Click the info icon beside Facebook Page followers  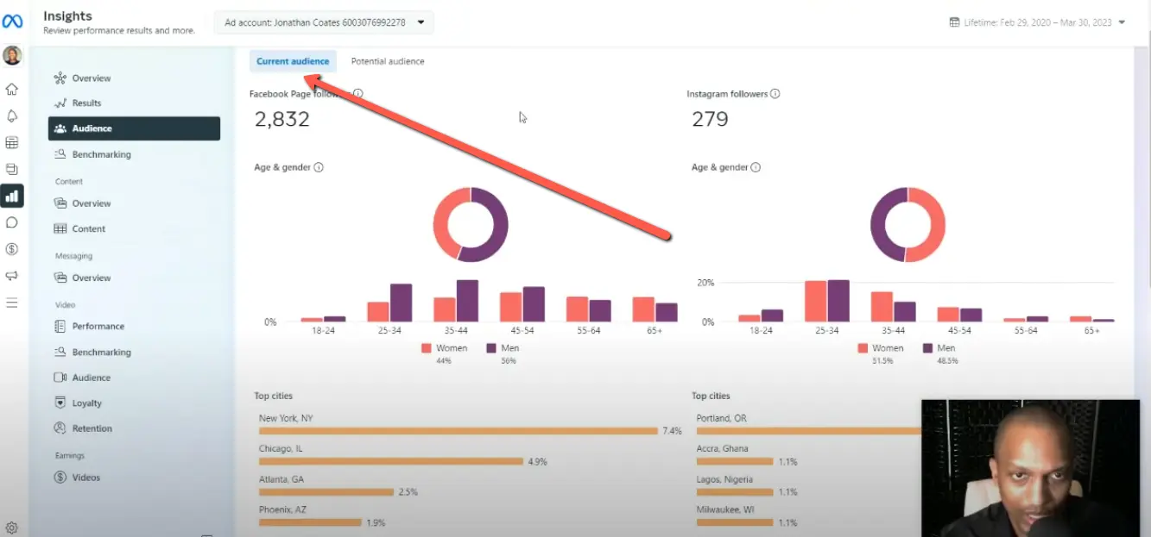pos(357,93)
